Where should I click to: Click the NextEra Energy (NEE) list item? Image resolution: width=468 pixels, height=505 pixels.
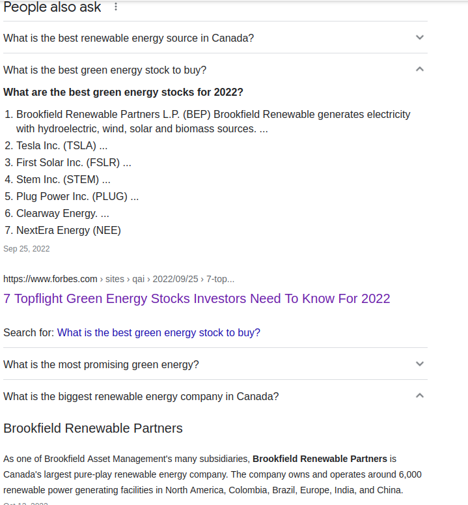coord(68,230)
